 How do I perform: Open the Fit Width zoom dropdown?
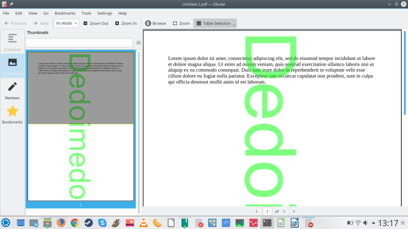point(66,23)
